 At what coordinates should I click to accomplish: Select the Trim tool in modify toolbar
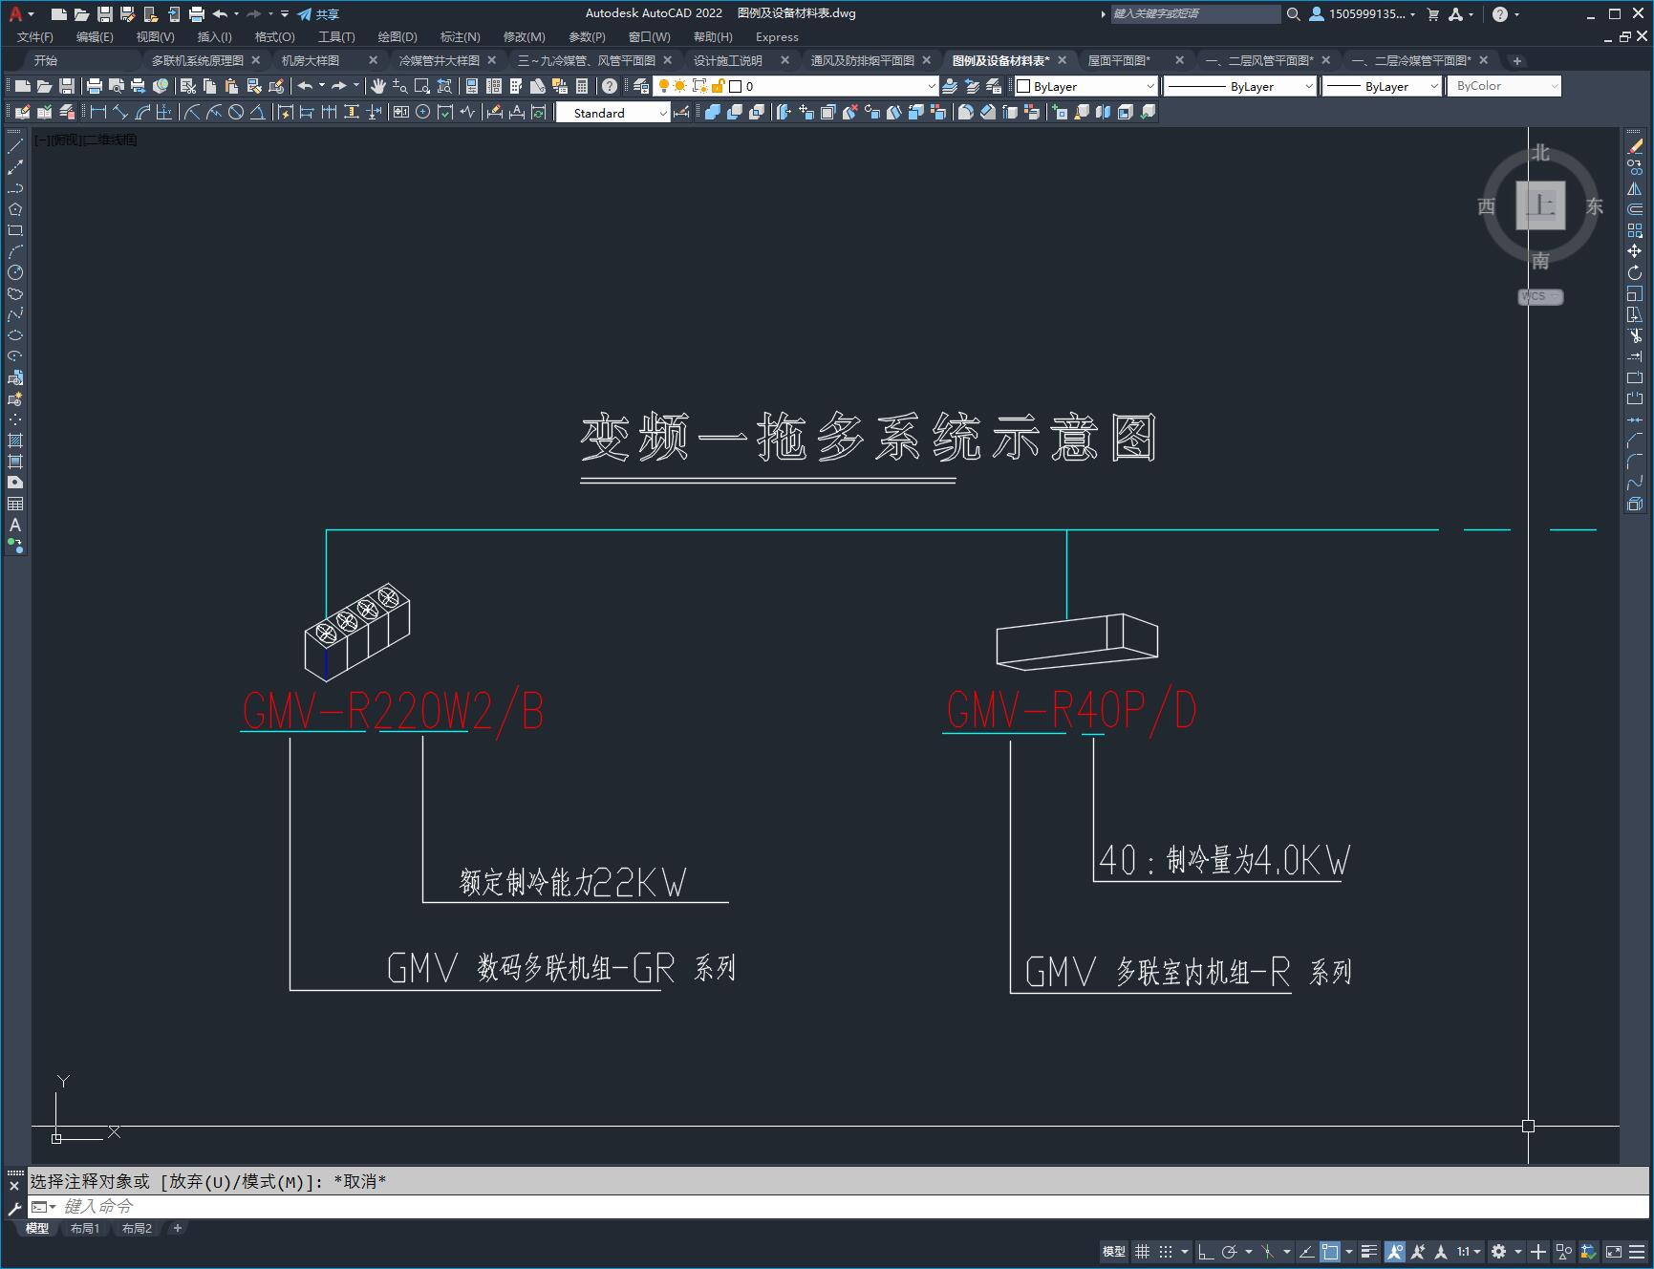1635,335
